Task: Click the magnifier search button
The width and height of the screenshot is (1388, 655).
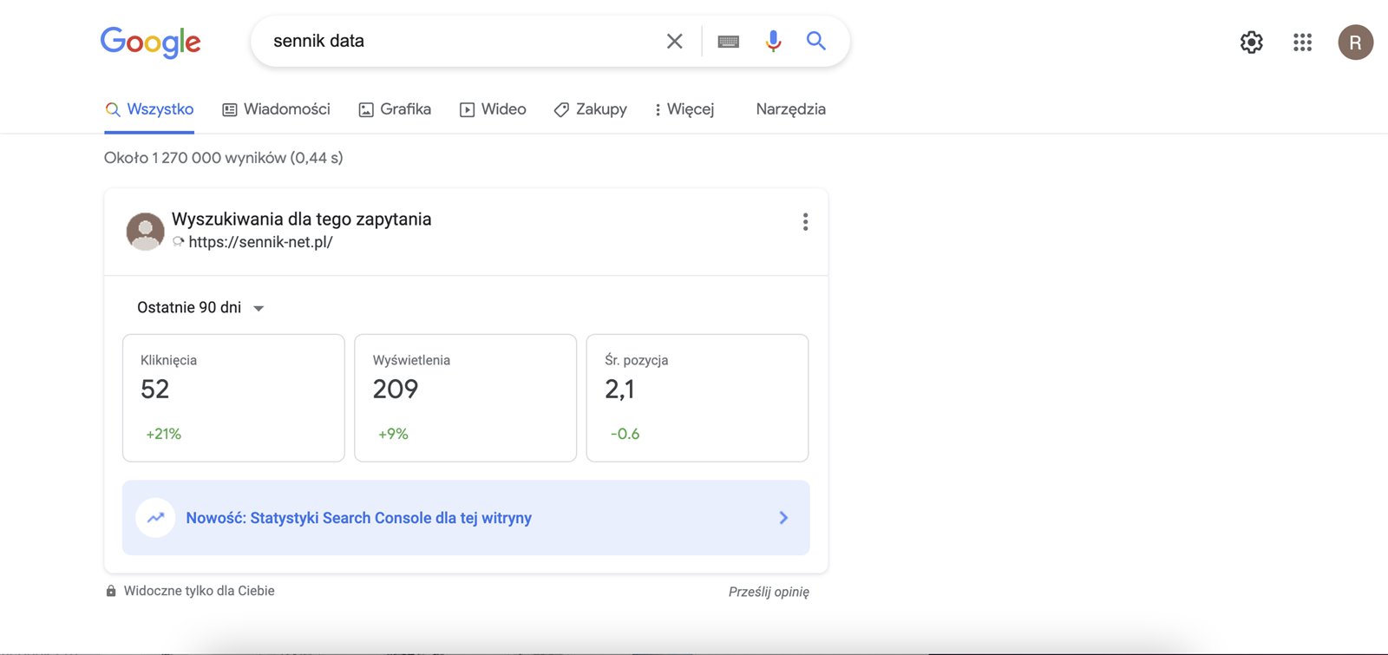Action: click(815, 41)
